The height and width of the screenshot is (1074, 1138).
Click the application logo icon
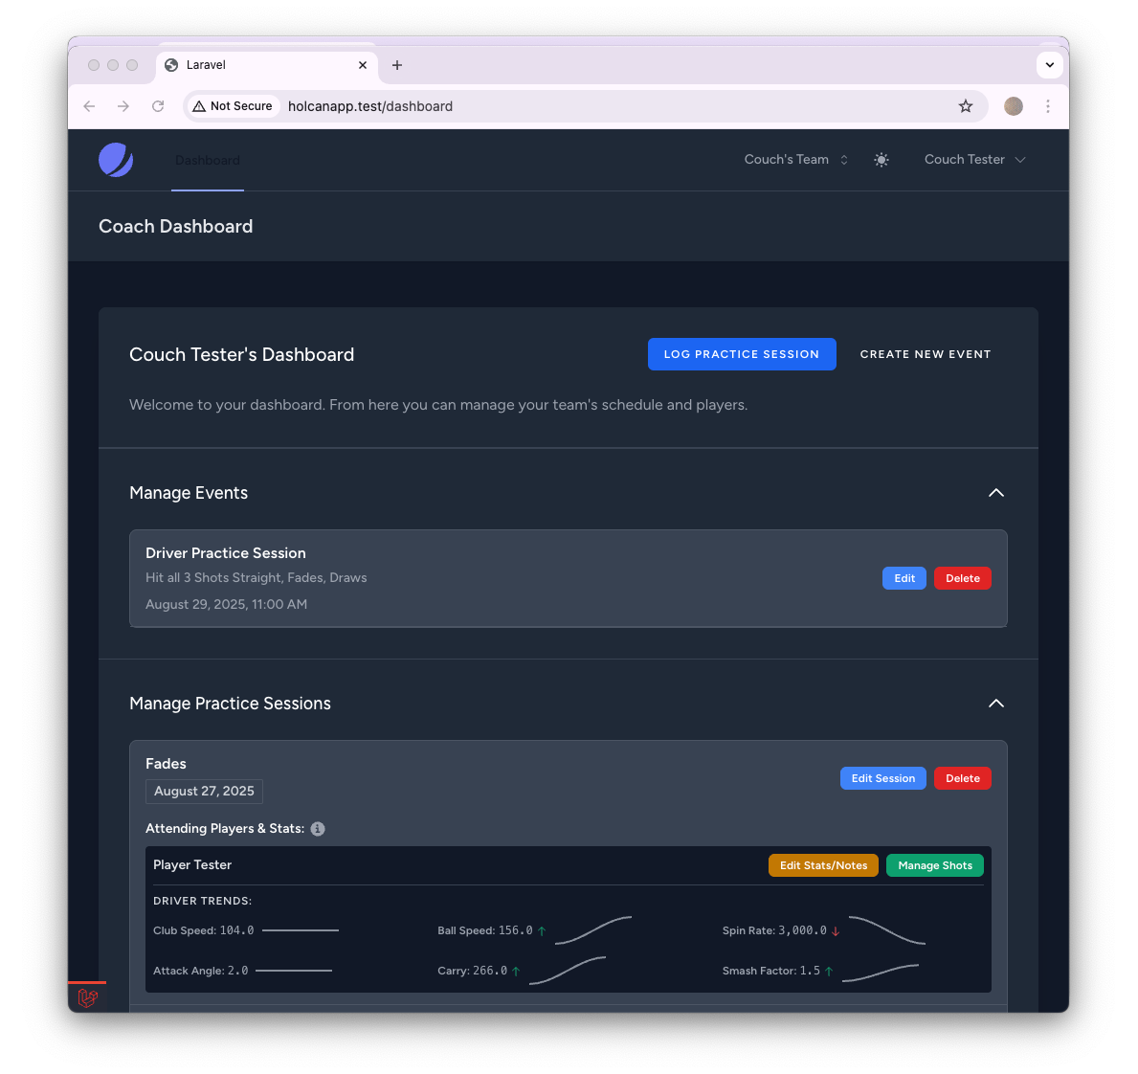(115, 160)
